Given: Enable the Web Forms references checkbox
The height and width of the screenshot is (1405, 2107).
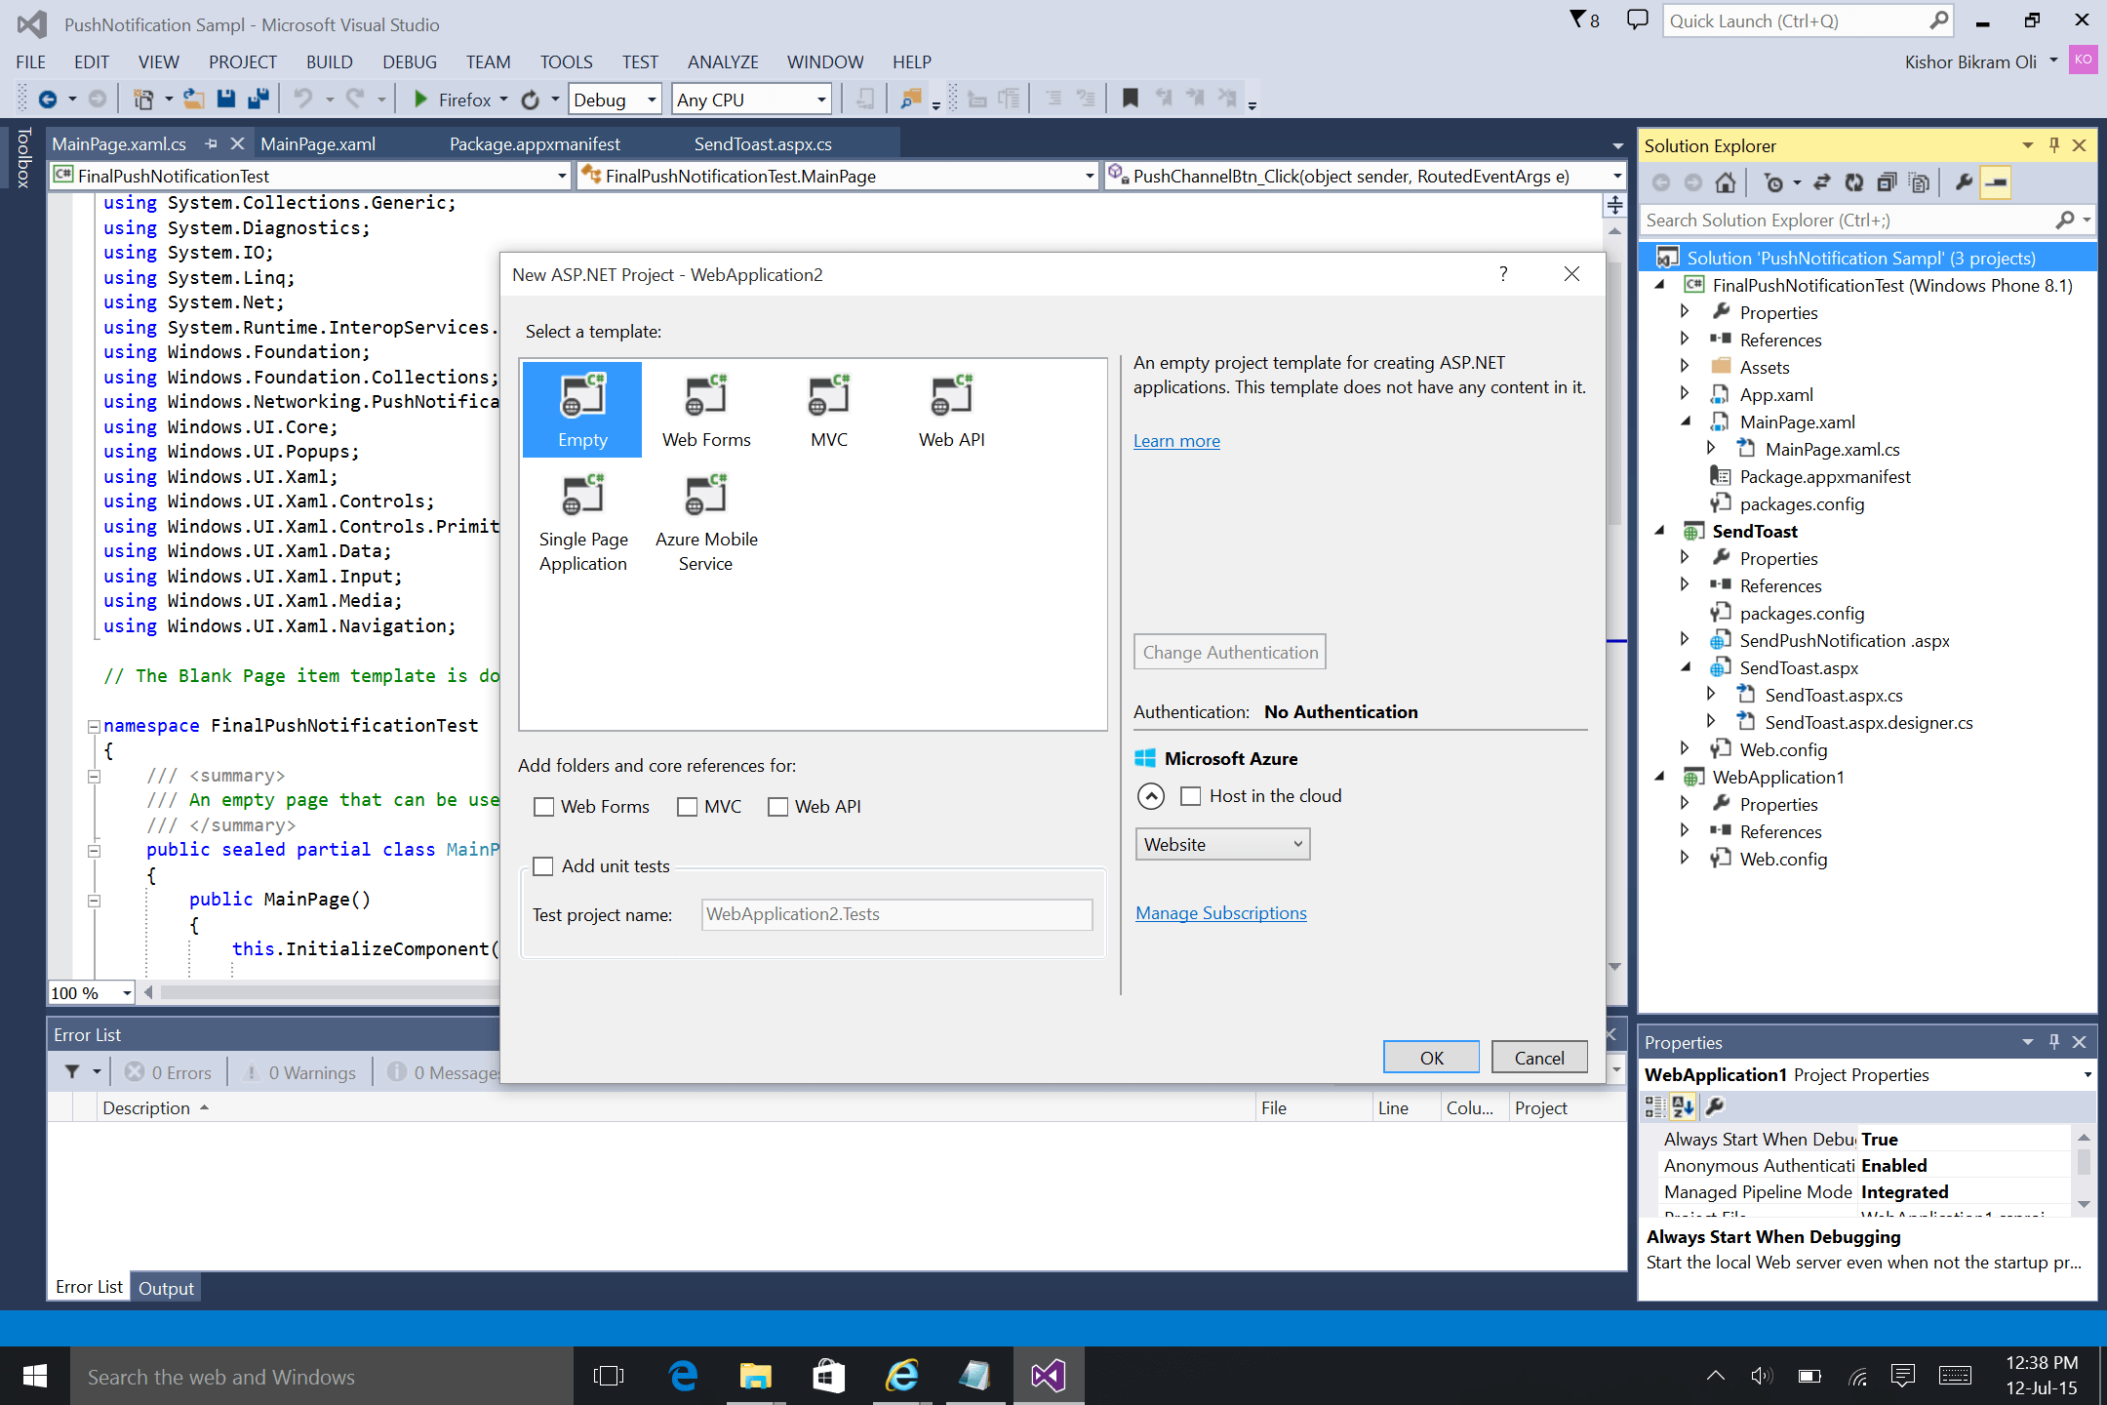Looking at the screenshot, I should [x=544, y=807].
